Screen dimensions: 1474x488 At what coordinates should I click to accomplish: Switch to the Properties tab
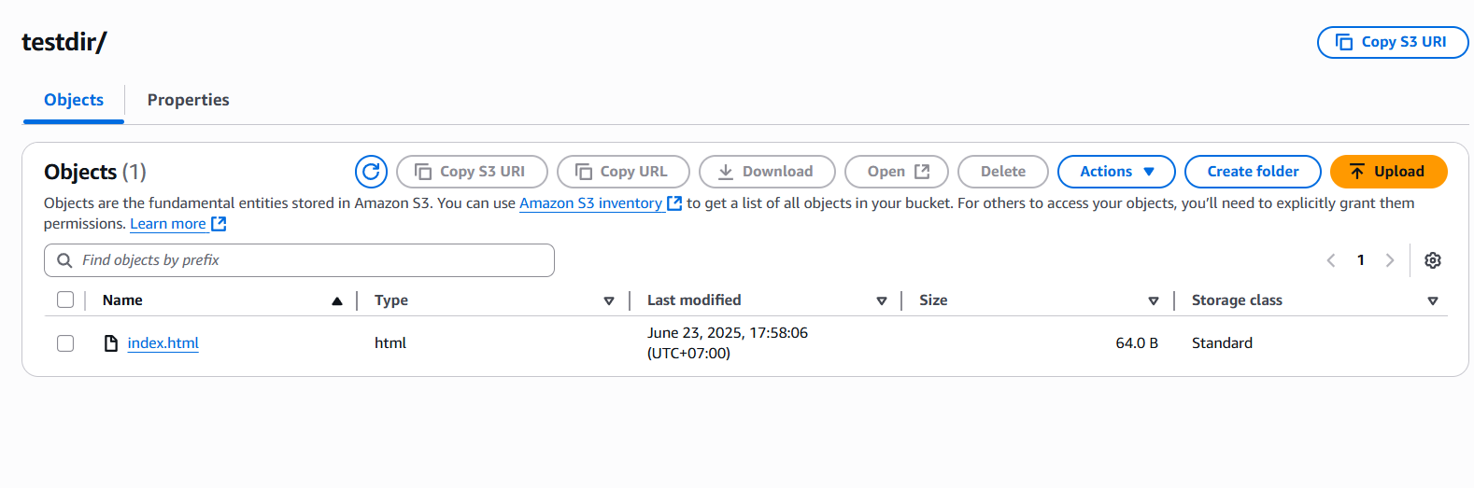[x=188, y=100]
